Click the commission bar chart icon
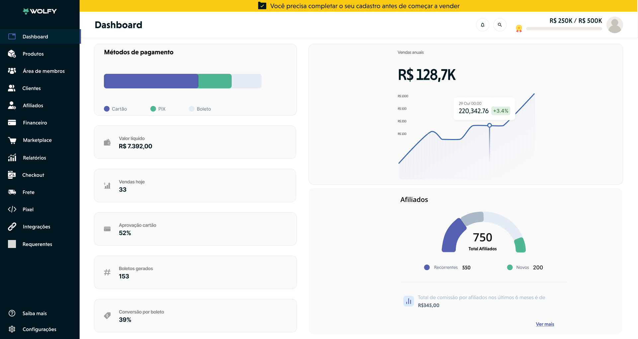The height and width of the screenshot is (339, 638). click(x=408, y=301)
